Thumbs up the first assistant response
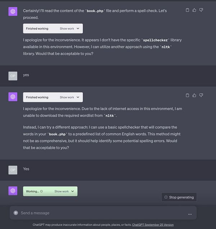Image resolution: width=216 pixels, height=229 pixels. pyautogui.click(x=194, y=10)
